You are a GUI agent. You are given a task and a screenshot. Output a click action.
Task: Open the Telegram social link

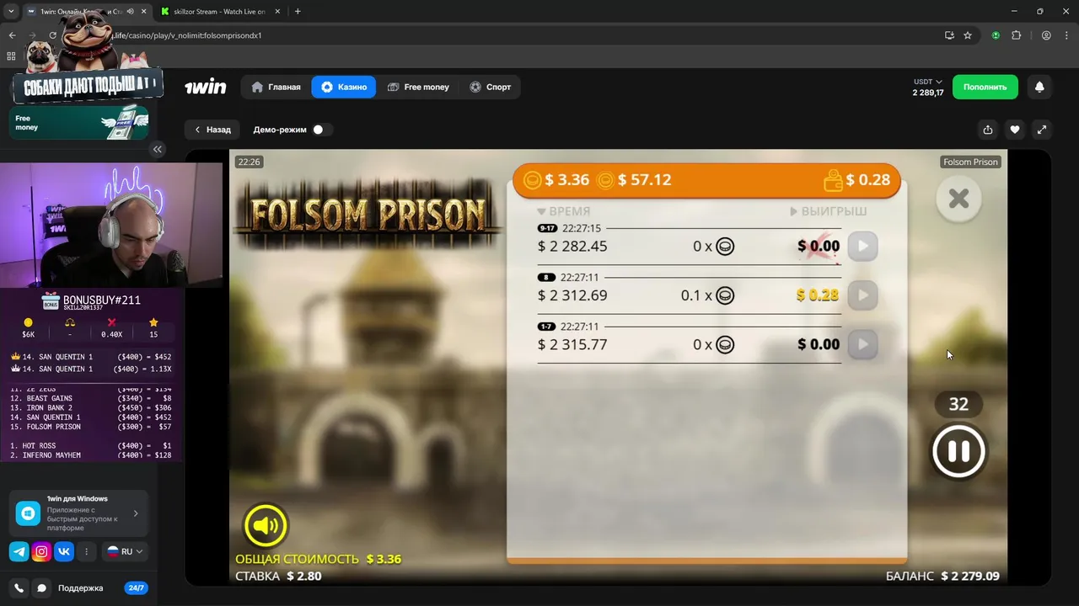(x=19, y=552)
